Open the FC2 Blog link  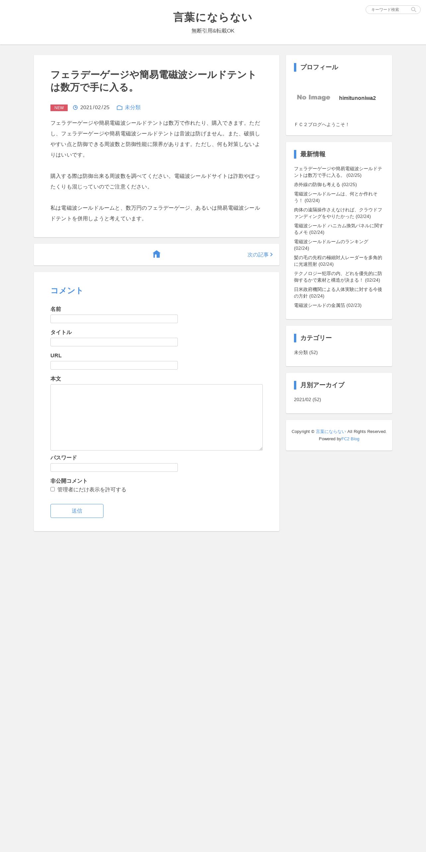point(350,439)
